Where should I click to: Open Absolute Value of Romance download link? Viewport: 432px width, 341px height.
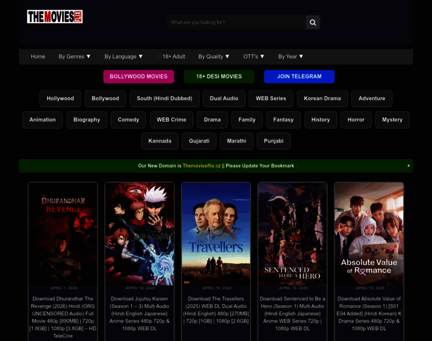(x=369, y=313)
